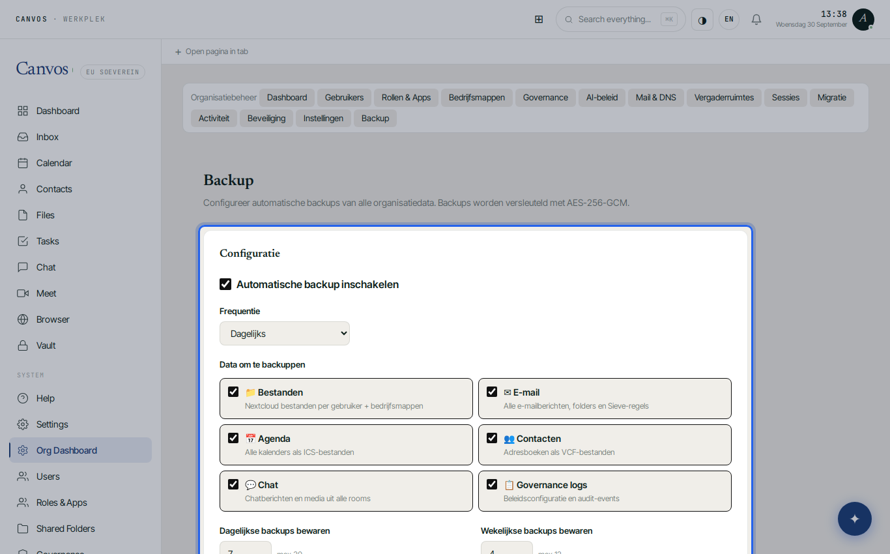
Task: Open the user avatar profile menu
Action: pyautogui.click(x=863, y=20)
